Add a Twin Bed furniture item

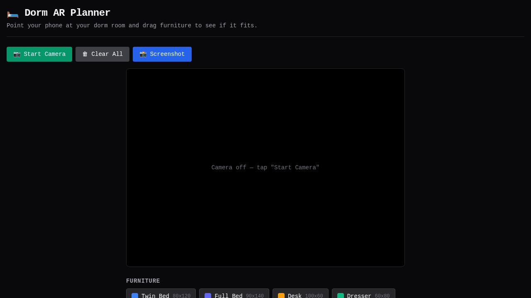tap(161, 293)
